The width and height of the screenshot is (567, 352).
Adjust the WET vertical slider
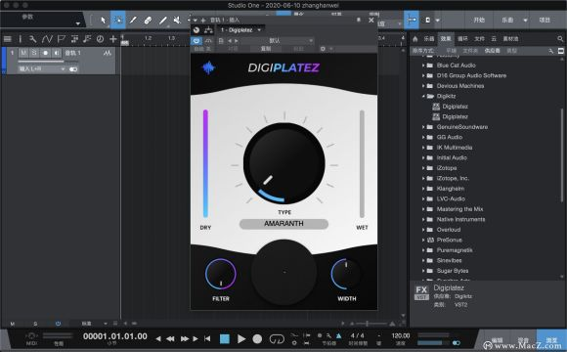click(362, 163)
